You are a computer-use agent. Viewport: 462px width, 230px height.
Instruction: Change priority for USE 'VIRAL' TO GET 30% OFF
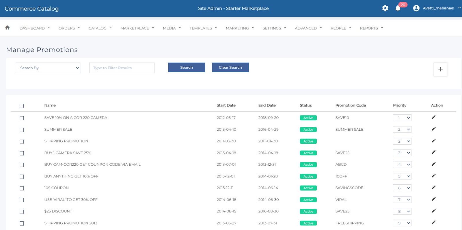402,200
